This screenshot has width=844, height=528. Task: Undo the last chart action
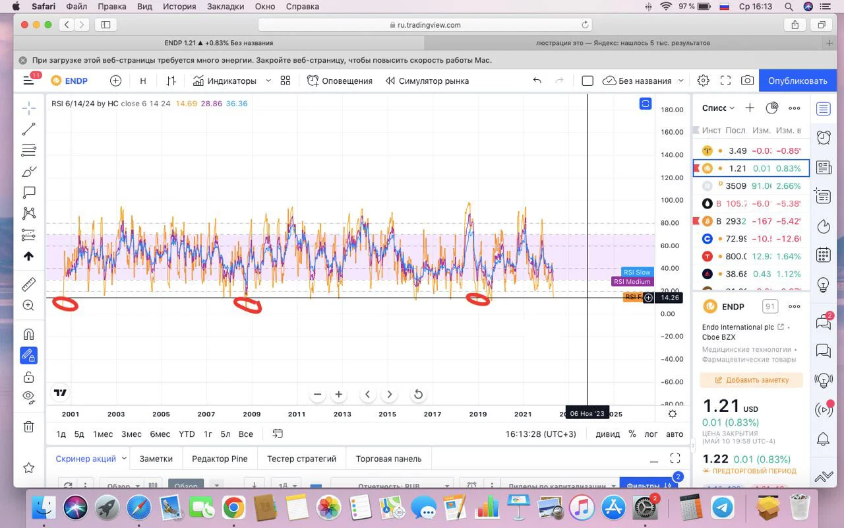tap(537, 81)
